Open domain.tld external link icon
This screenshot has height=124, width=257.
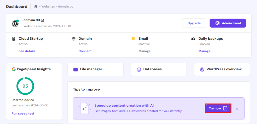click(x=43, y=20)
